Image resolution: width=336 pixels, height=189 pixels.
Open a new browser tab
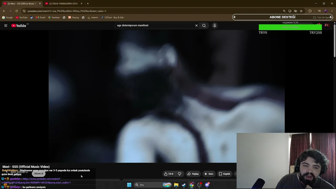tap(88, 4)
